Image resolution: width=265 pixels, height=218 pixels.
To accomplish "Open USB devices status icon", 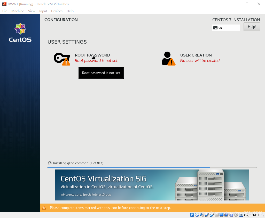I will point(212,215).
